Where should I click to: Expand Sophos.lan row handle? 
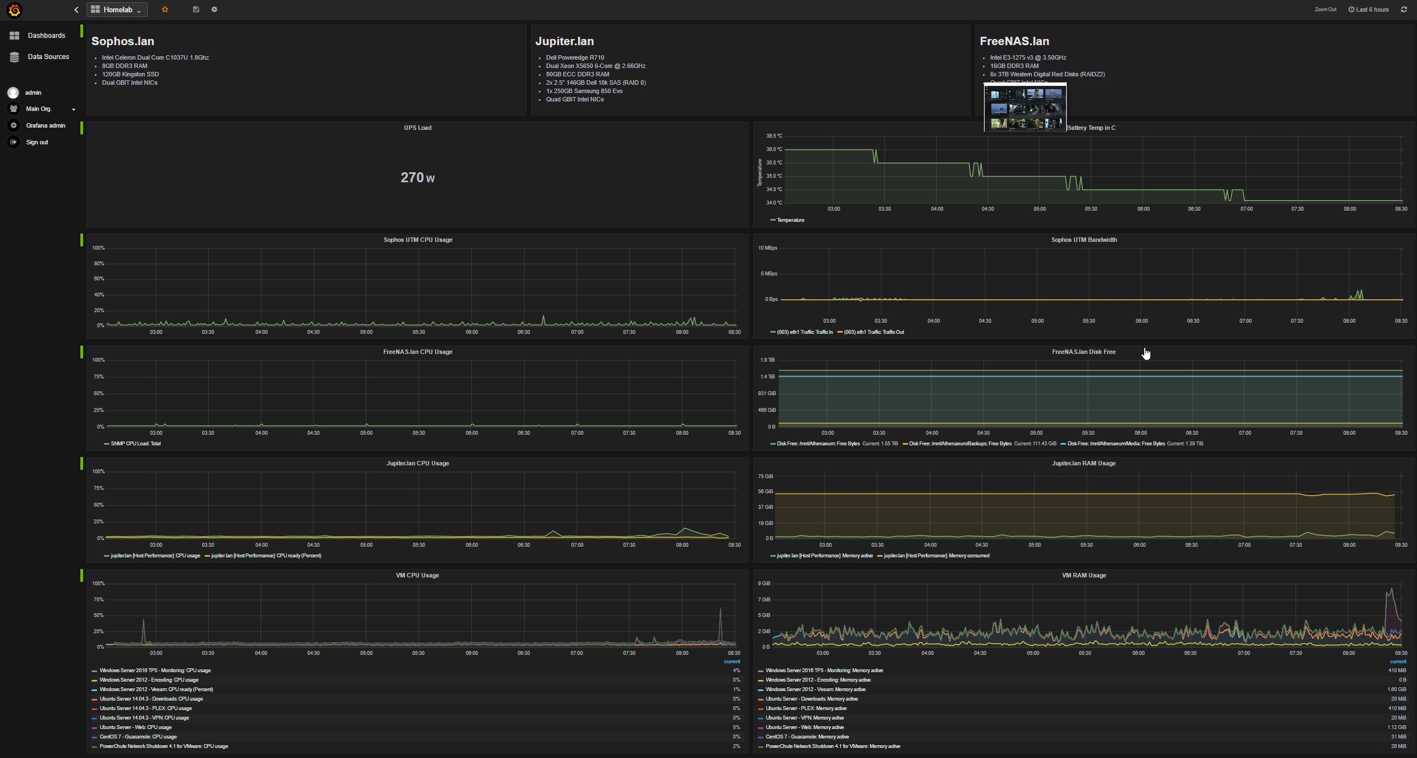point(81,31)
